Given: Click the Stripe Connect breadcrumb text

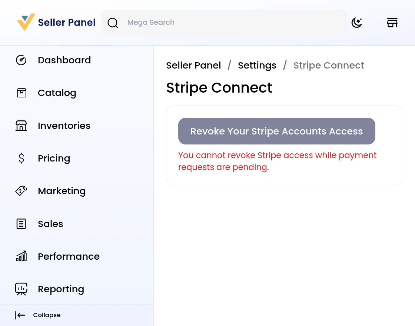Looking at the screenshot, I should (329, 65).
